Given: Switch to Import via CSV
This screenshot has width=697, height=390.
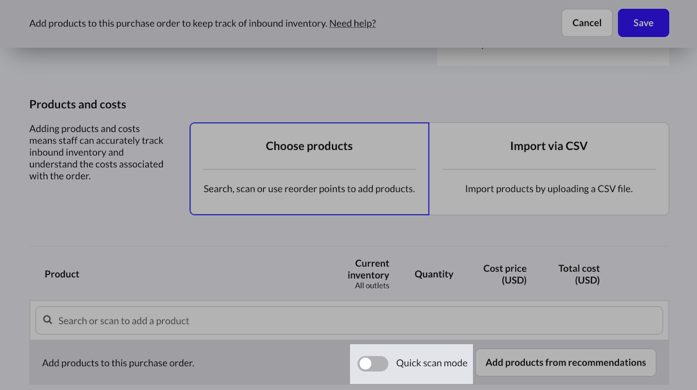Looking at the screenshot, I should click(x=549, y=168).
